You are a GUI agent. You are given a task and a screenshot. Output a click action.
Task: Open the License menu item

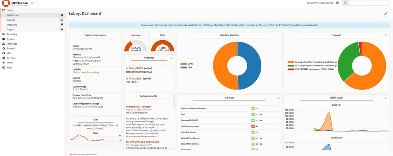(33, 20)
